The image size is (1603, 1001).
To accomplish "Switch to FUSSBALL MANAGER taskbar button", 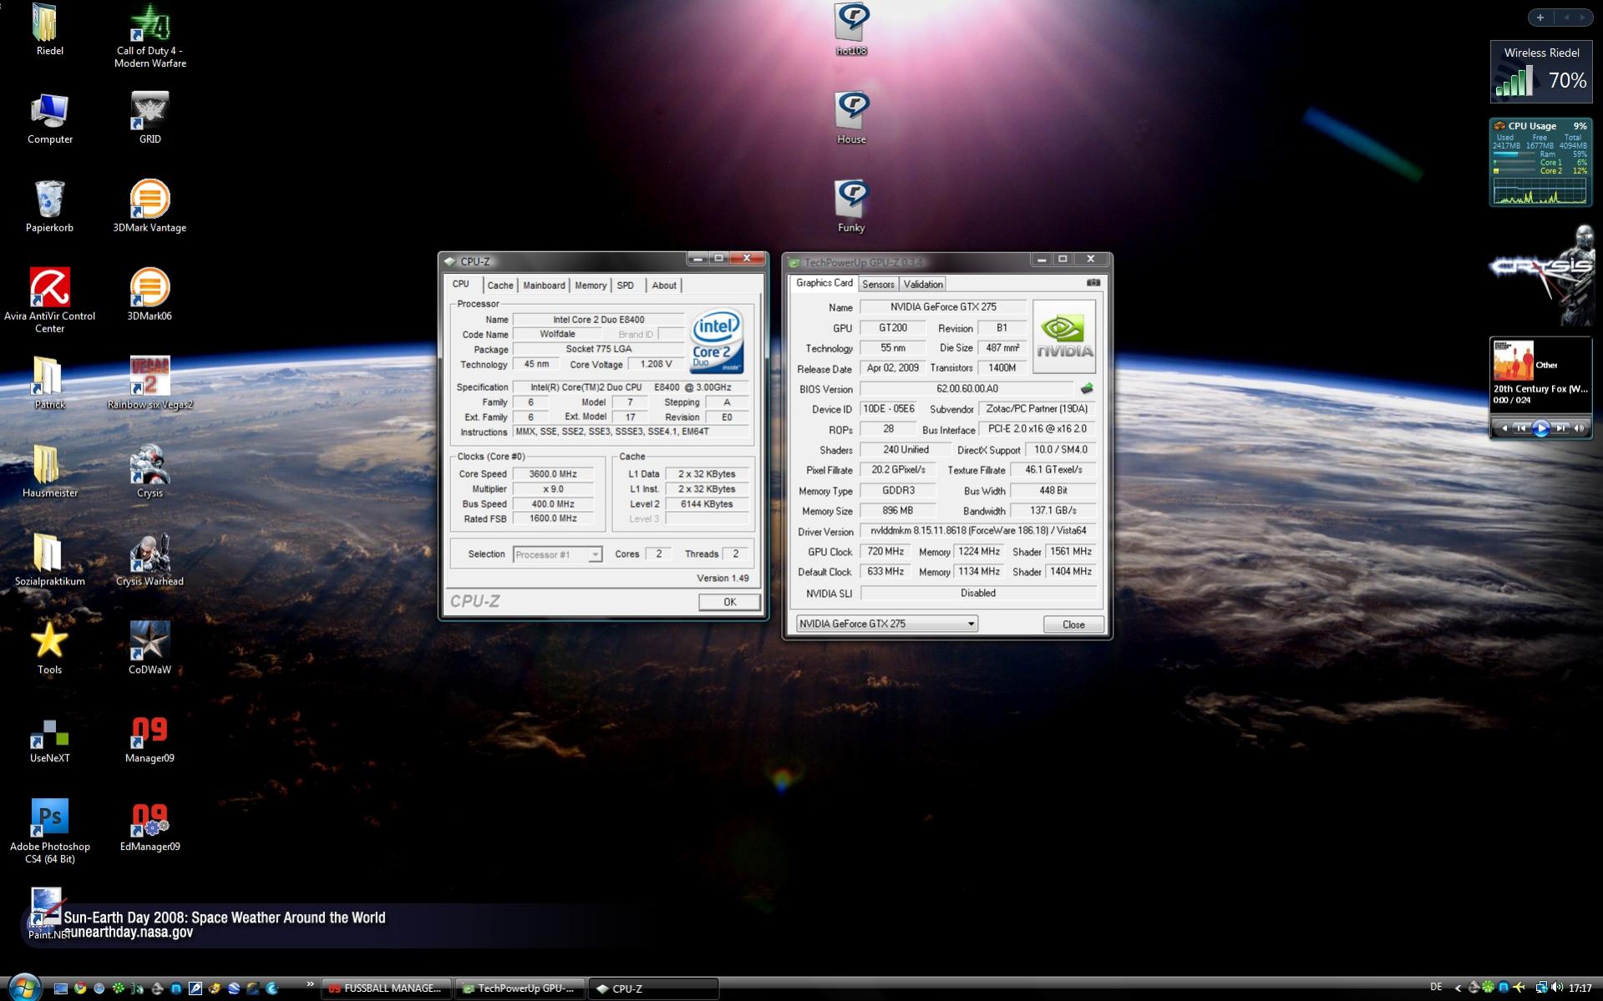I will (x=387, y=988).
